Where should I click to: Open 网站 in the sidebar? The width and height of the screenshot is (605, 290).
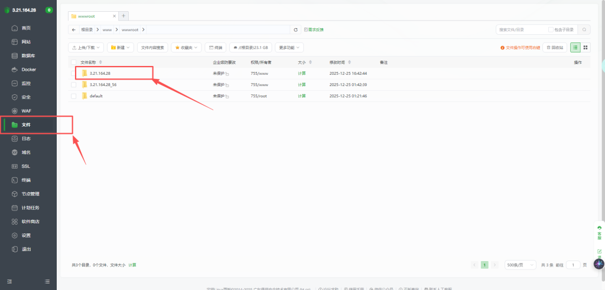click(x=26, y=42)
